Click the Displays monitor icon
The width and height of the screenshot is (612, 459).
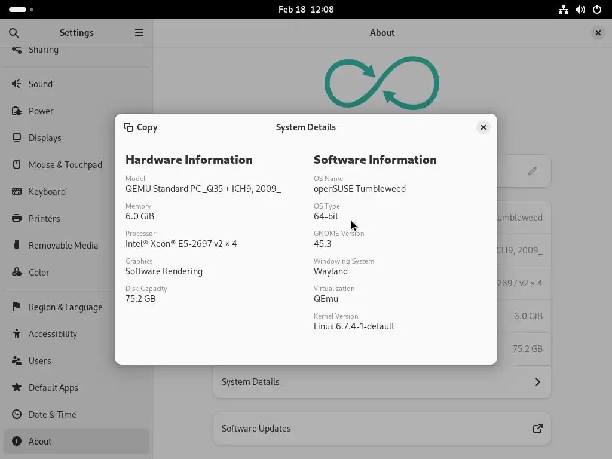pos(16,138)
